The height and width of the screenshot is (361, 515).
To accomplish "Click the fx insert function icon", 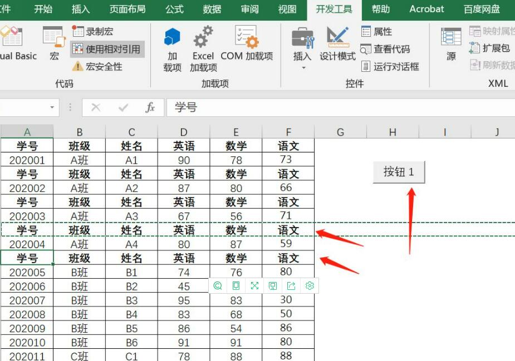I will (x=150, y=107).
